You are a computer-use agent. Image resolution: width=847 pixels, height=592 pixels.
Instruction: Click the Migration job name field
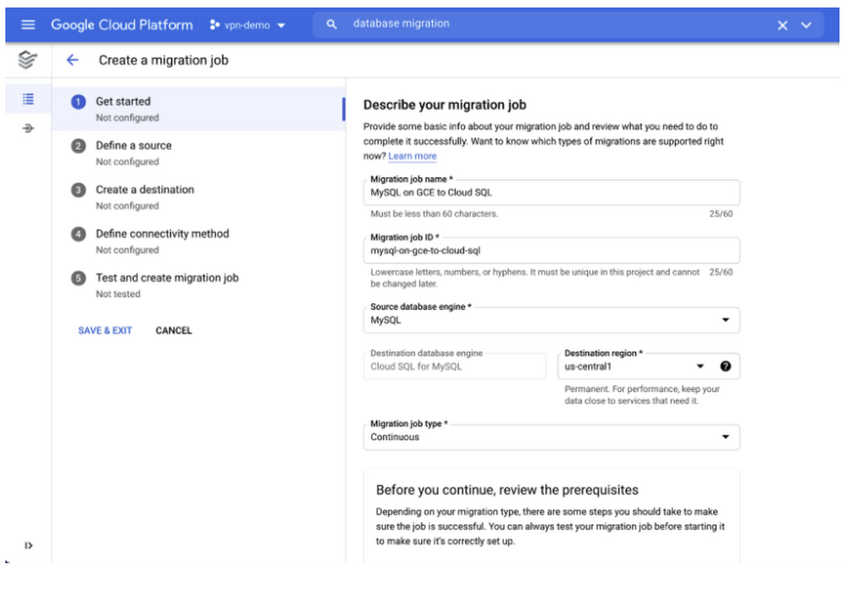tap(551, 193)
